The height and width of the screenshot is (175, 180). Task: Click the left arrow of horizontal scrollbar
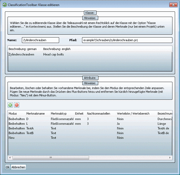tap(10, 158)
